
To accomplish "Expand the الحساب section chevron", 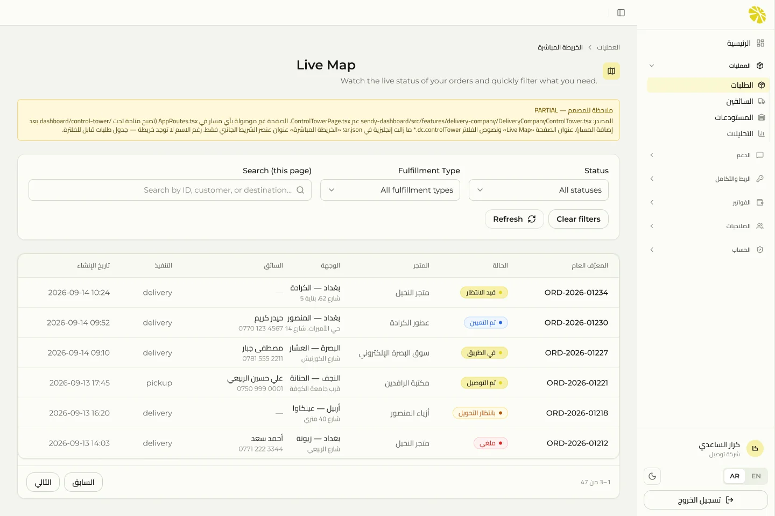I will [652, 250].
